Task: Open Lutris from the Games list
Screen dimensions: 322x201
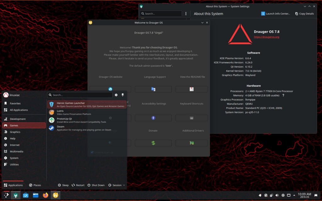Action: tap(87, 112)
